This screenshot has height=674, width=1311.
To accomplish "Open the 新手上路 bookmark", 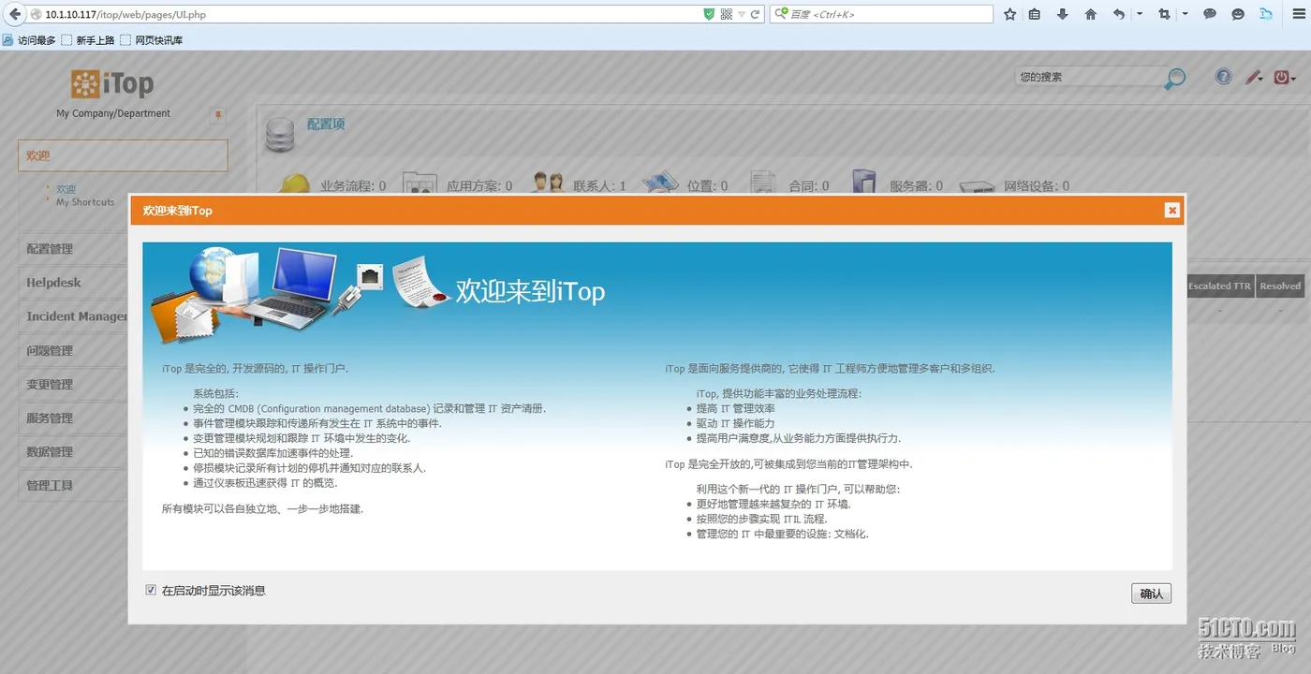I will pyautogui.click(x=87, y=40).
